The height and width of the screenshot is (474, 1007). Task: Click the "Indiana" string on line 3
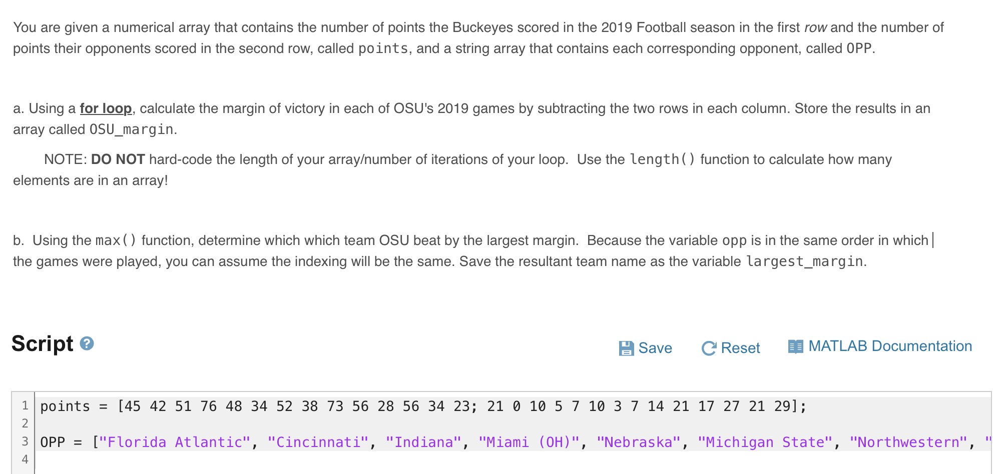pos(423,441)
